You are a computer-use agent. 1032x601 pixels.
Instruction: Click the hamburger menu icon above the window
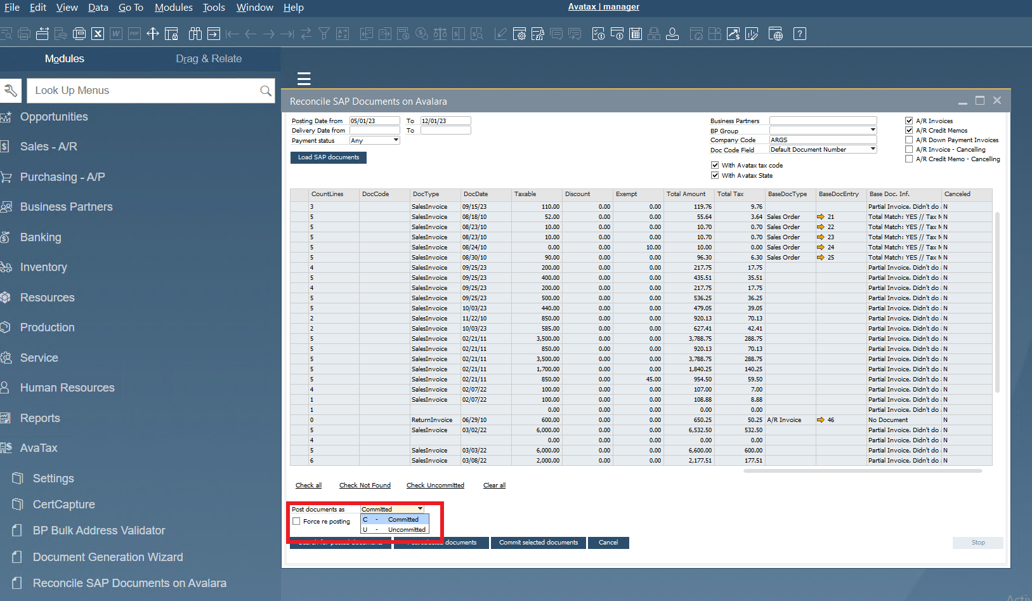tap(304, 79)
